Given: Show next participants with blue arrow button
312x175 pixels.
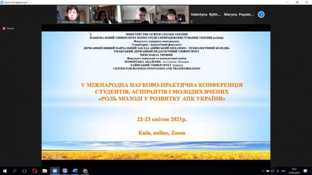Looking at the screenshot, I should (261, 15).
